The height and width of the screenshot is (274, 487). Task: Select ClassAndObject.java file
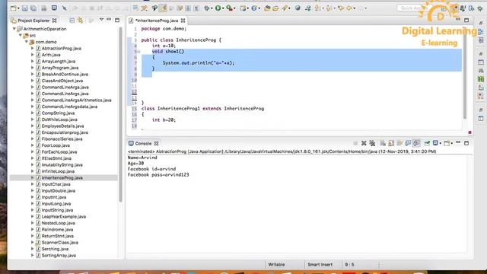[62, 81]
